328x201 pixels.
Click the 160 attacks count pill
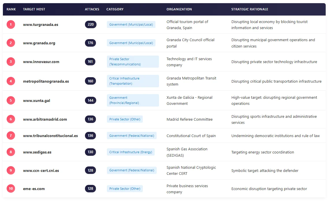tap(90, 81)
